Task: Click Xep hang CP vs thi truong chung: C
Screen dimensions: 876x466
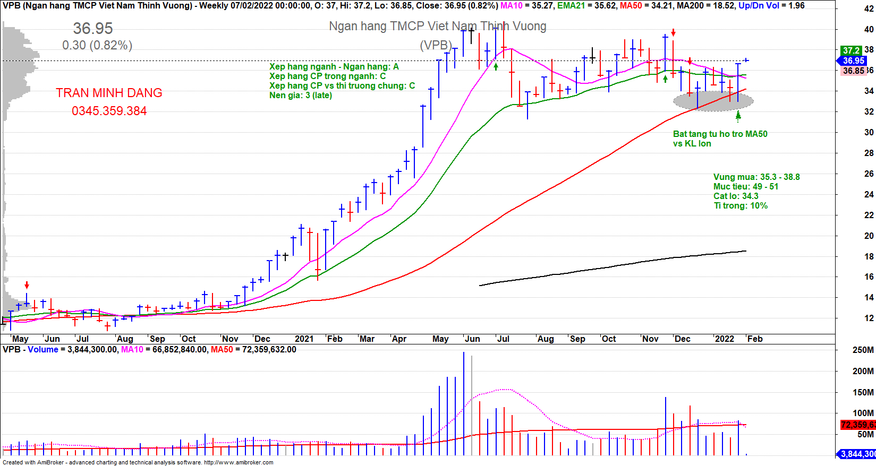Action: tap(342, 85)
